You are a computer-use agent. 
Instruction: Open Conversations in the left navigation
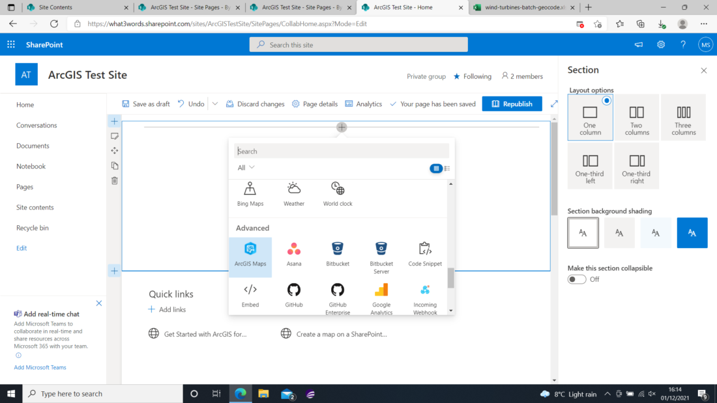pos(37,125)
